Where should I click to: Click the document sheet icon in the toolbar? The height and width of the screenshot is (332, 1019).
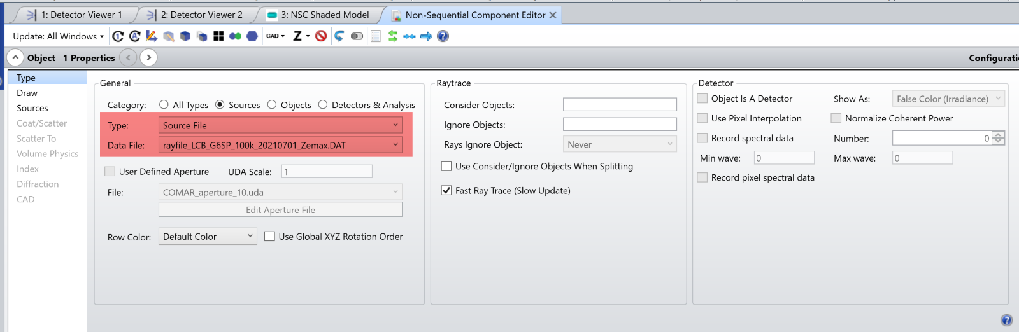click(x=376, y=36)
